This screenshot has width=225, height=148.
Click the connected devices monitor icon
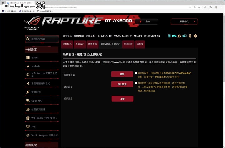(184, 36)
